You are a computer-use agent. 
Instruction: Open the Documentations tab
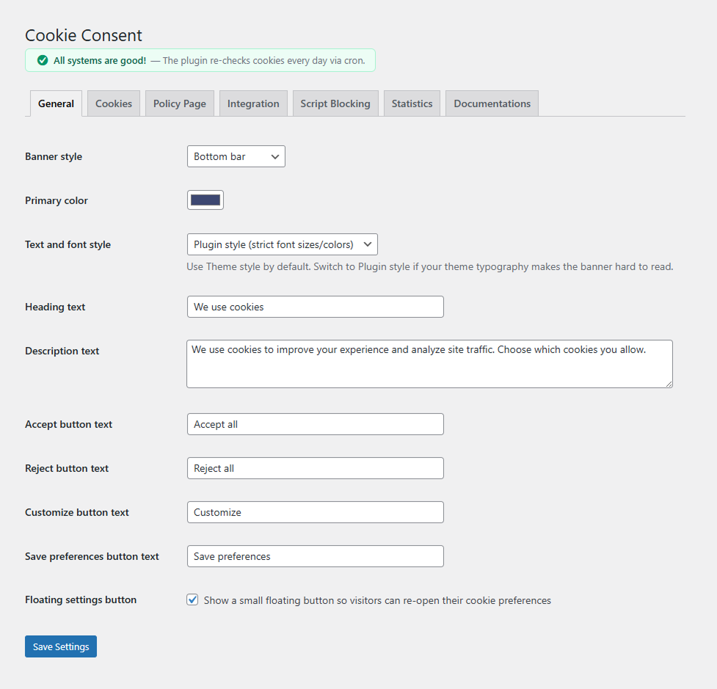[492, 103]
